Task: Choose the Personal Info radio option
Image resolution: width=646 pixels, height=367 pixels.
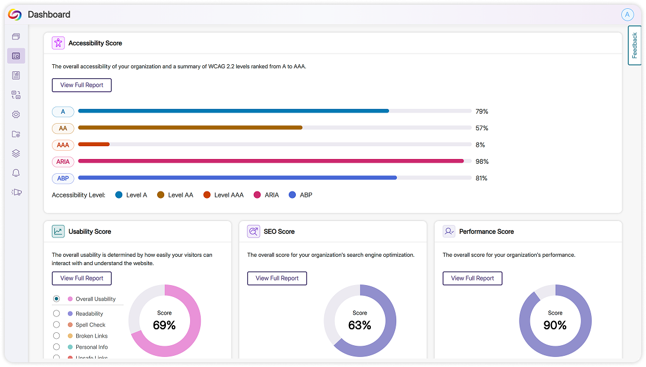Action: click(57, 347)
